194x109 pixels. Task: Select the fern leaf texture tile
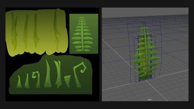pos(84,34)
